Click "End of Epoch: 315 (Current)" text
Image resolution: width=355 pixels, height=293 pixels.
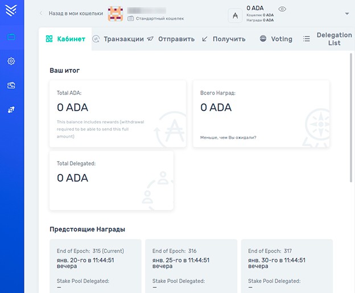pos(90,251)
